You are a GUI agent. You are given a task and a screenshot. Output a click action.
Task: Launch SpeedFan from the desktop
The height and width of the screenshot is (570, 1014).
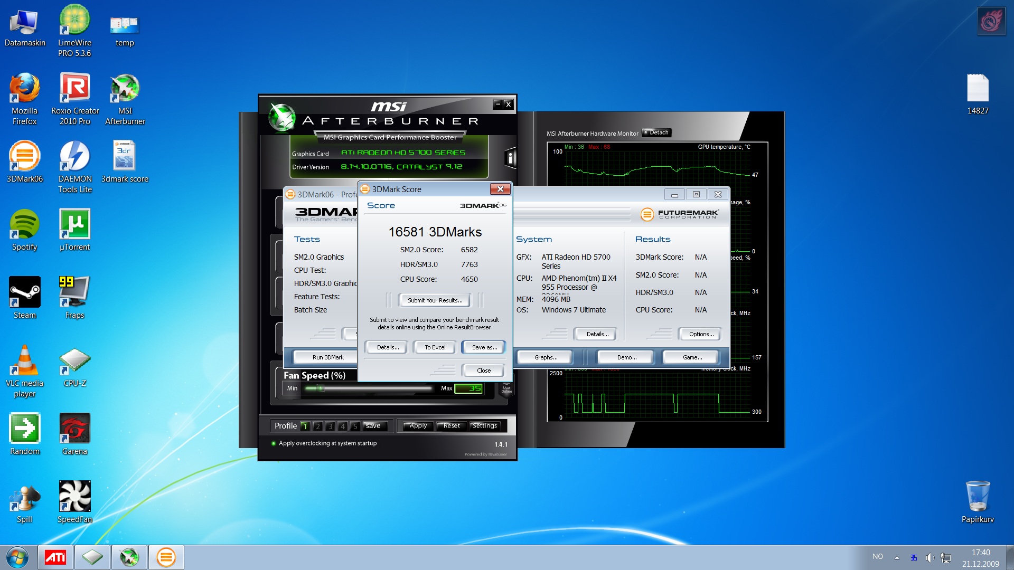[74, 502]
